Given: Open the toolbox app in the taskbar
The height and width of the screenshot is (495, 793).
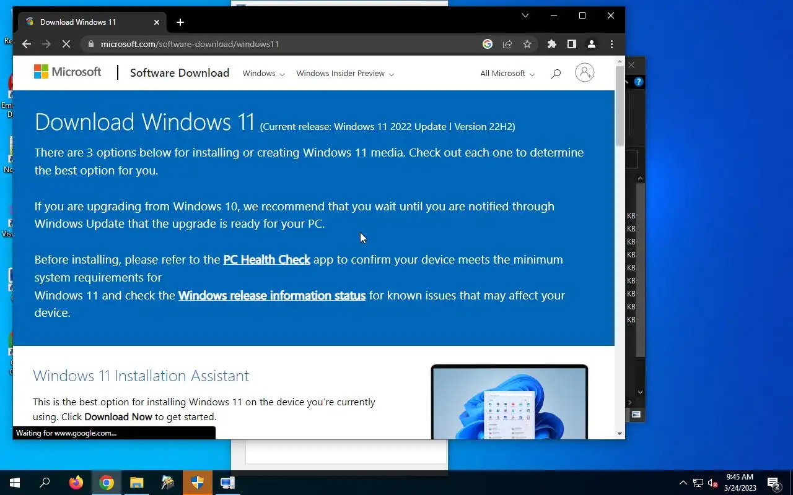Looking at the screenshot, I should pos(167,483).
